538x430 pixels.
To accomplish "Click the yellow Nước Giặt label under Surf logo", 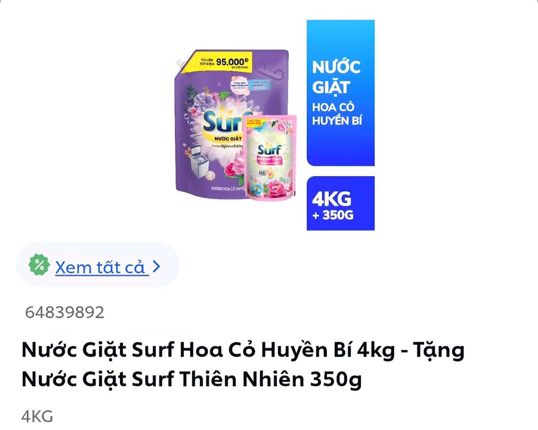I will pyautogui.click(x=225, y=138).
